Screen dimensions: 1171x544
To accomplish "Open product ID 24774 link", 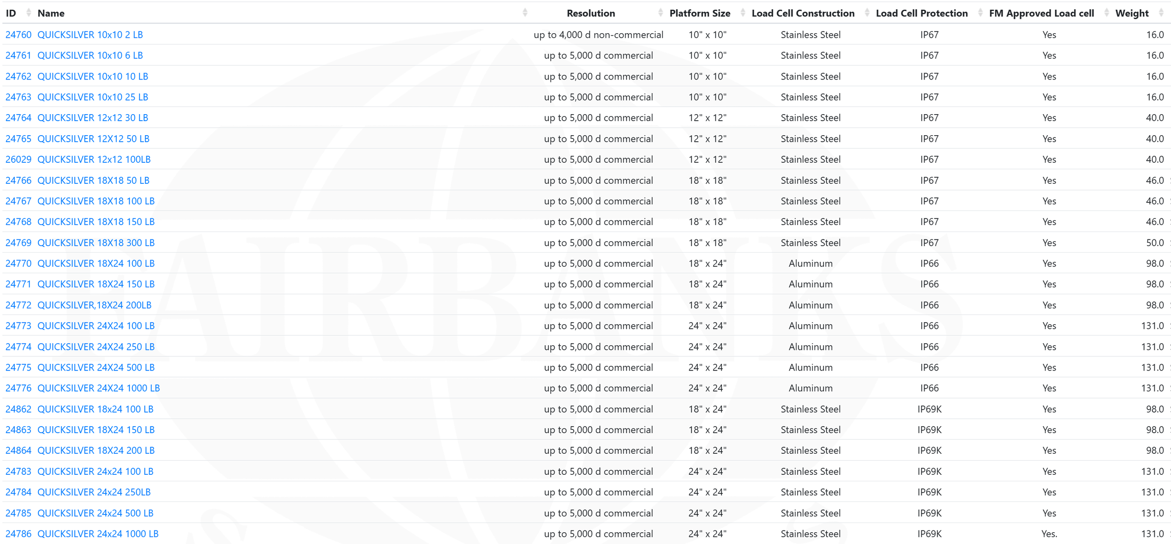I will point(18,347).
